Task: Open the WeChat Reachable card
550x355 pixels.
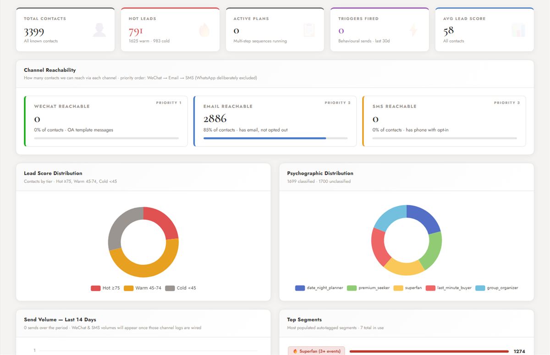Action: tap(106, 121)
